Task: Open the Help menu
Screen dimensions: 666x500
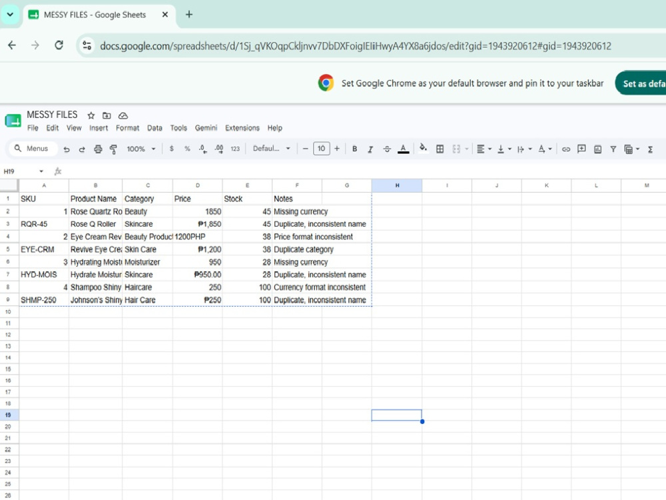Action: [275, 128]
